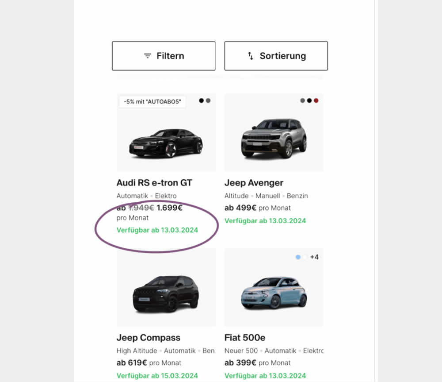Click the -5% AUTOABO5 discount badge
Screen dimensions: 442x382
152,101
